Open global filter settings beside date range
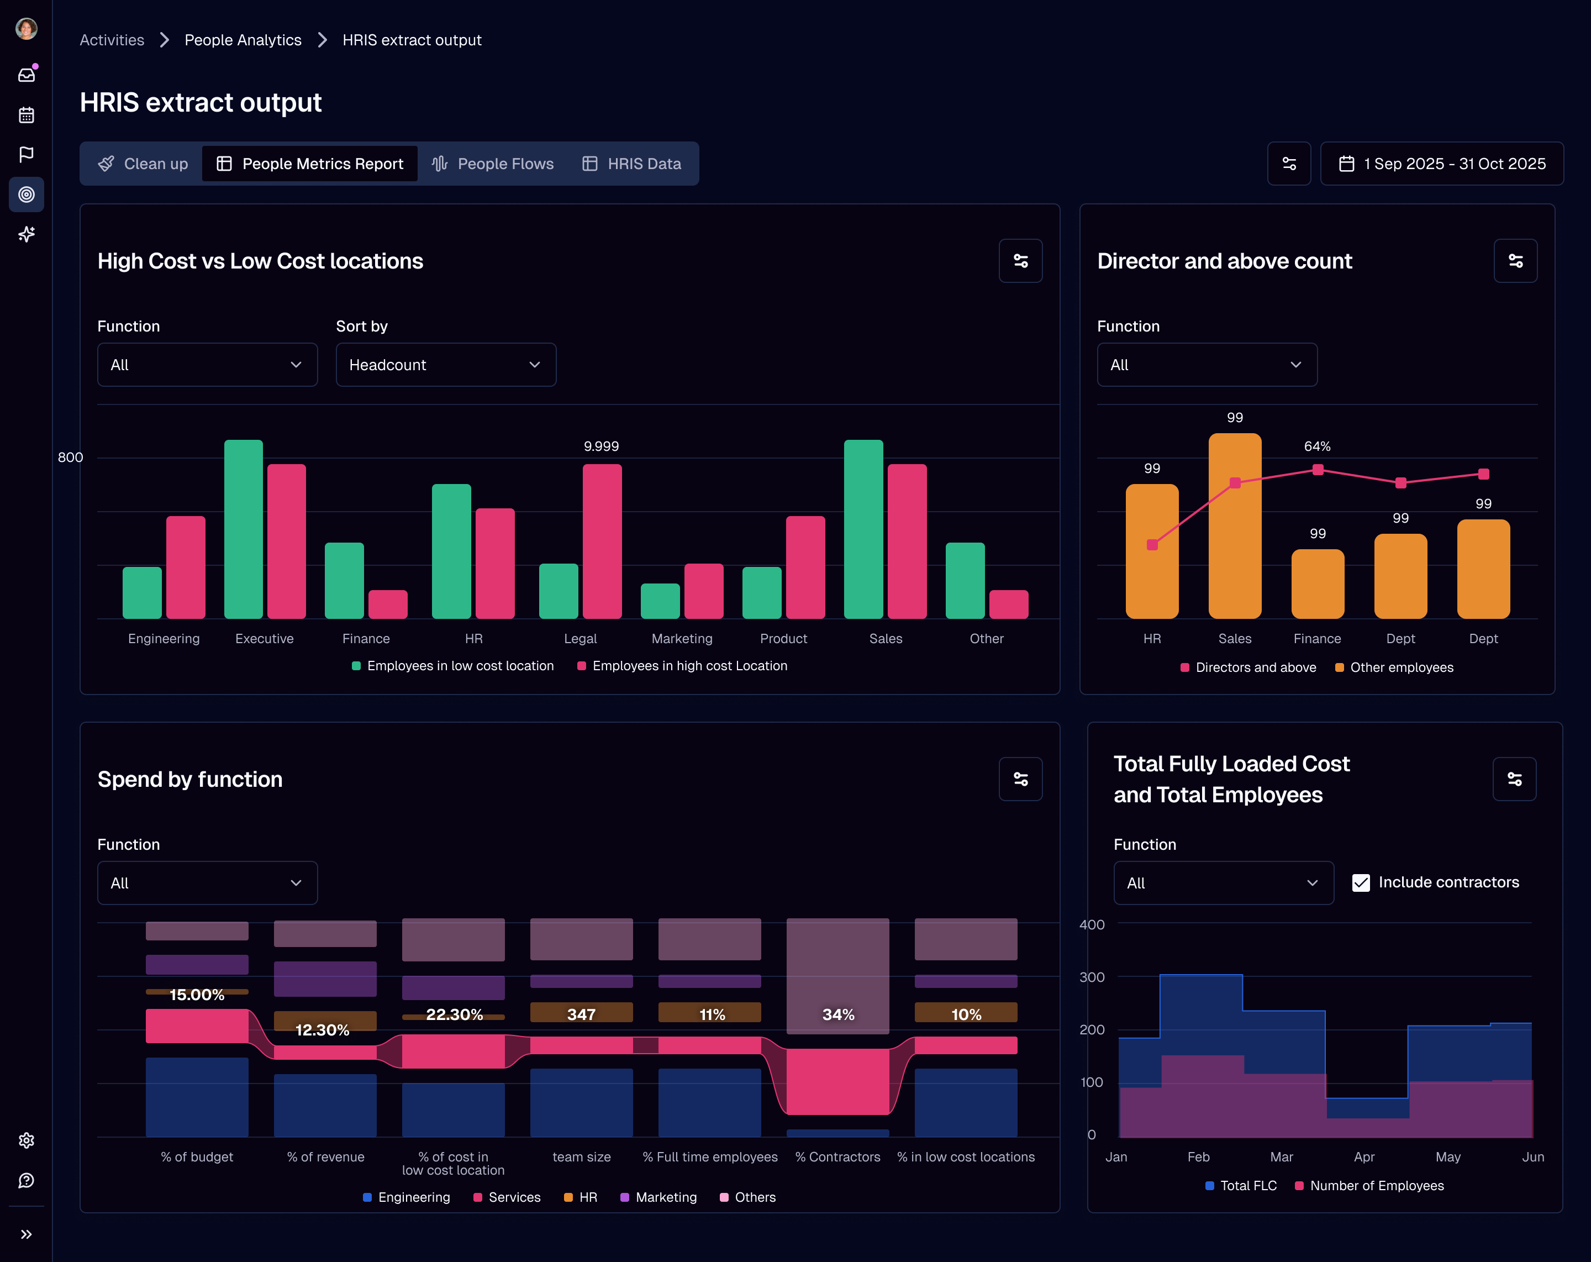The image size is (1591, 1262). [1288, 164]
